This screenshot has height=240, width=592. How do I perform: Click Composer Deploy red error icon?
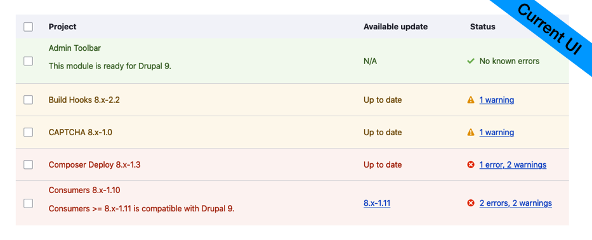tap(470, 165)
